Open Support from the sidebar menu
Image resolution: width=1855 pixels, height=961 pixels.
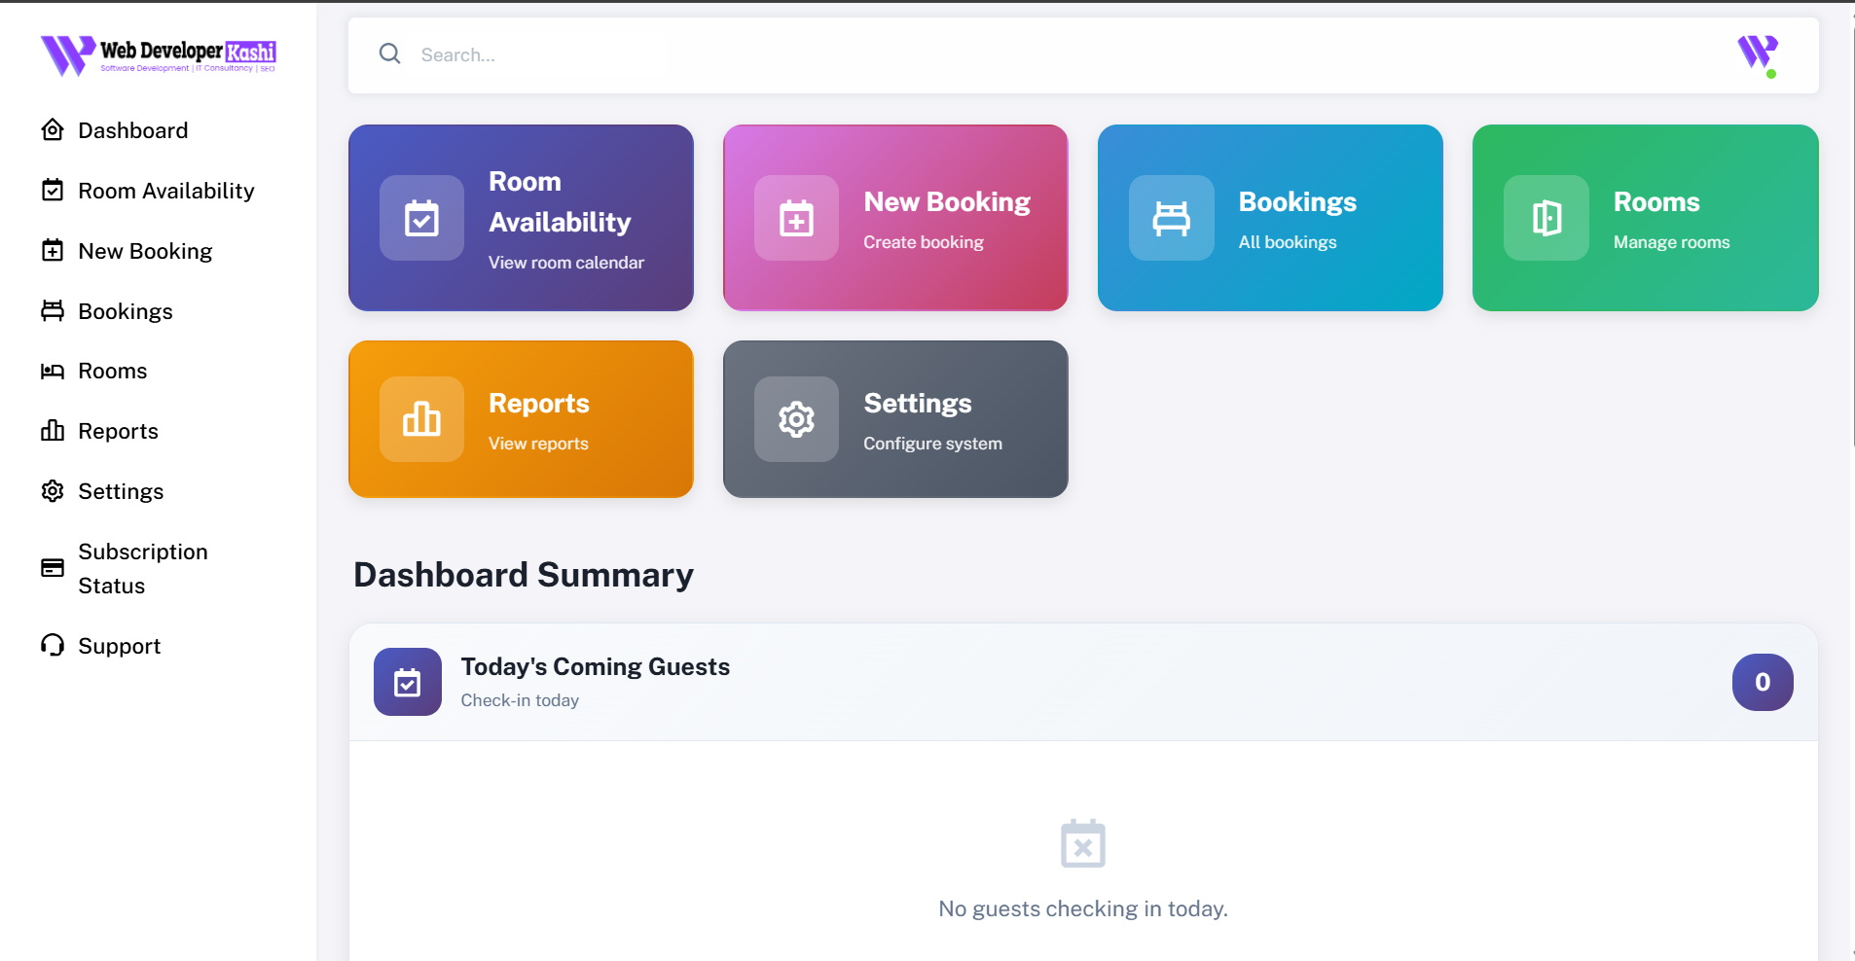click(119, 646)
